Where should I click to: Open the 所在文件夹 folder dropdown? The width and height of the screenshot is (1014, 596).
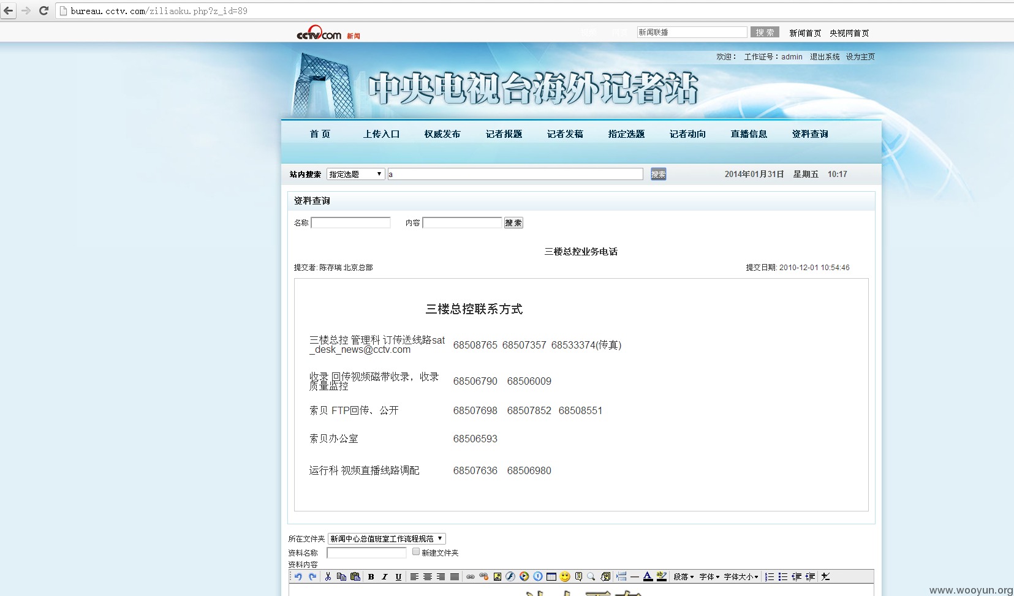point(387,538)
